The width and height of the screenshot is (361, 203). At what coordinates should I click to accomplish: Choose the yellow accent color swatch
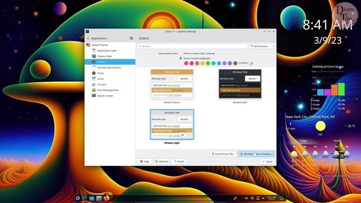click(202, 63)
